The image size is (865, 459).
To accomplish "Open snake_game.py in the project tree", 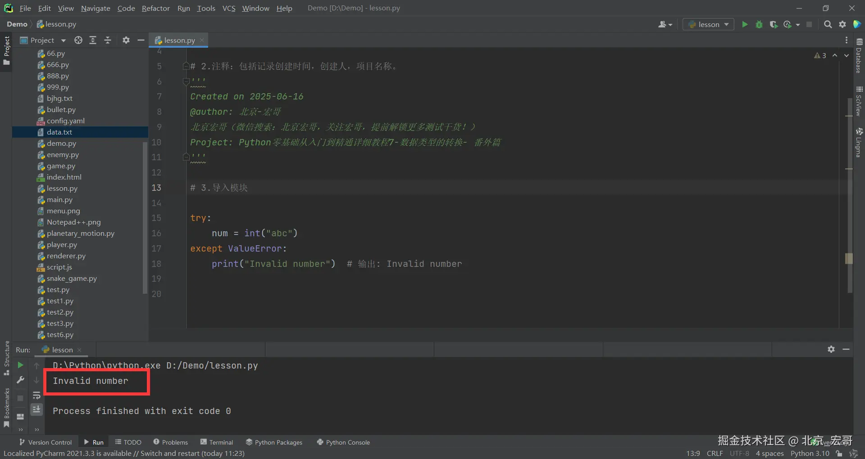I will click(72, 278).
